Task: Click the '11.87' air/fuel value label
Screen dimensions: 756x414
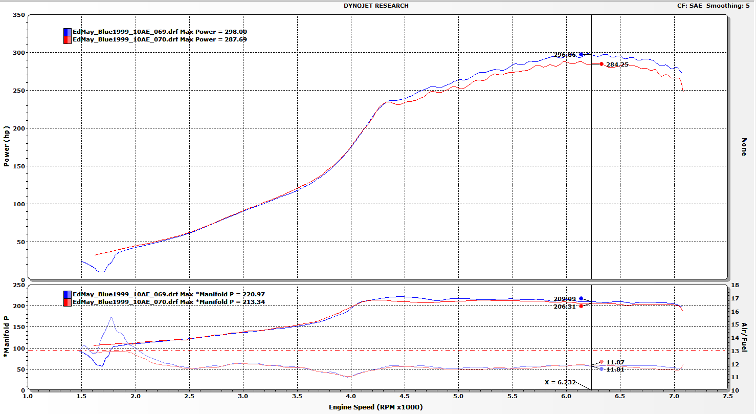Action: point(615,362)
